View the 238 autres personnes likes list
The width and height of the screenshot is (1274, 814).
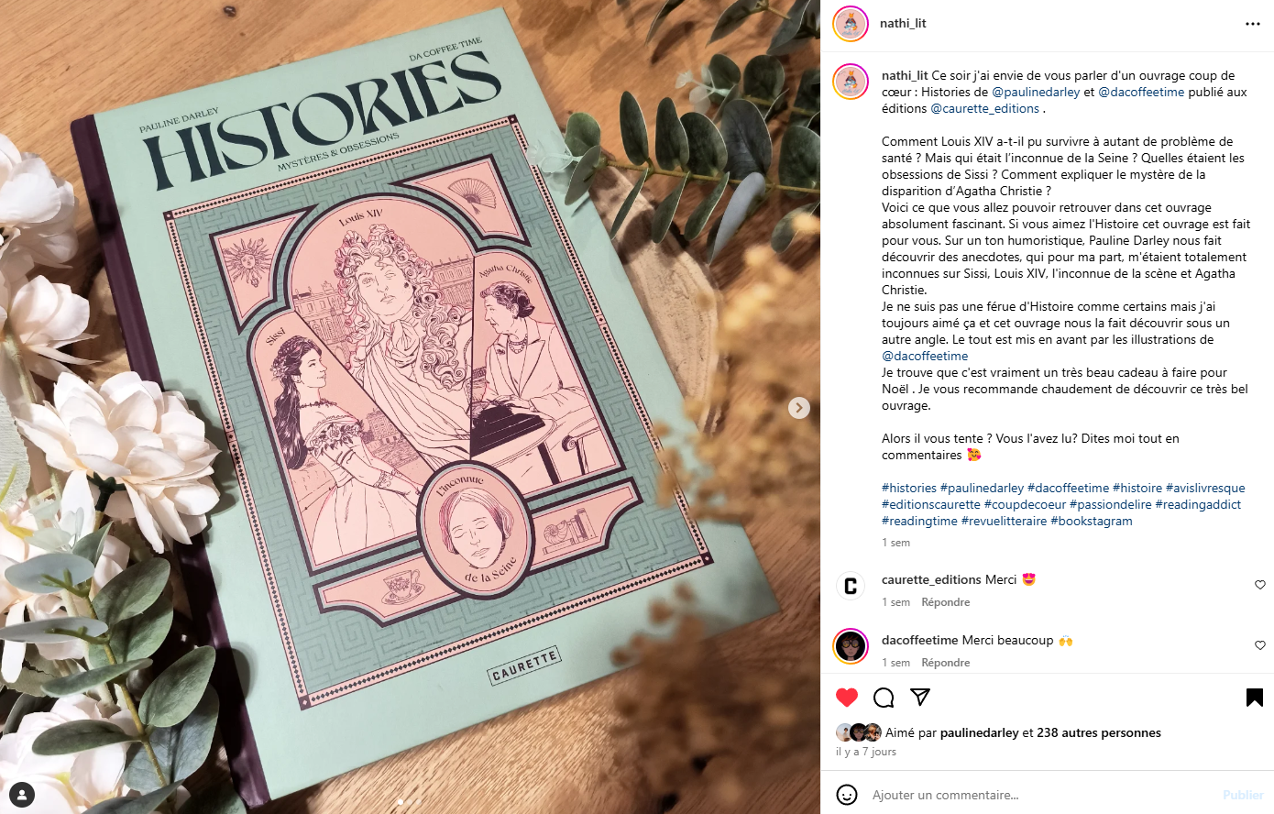1099,732
